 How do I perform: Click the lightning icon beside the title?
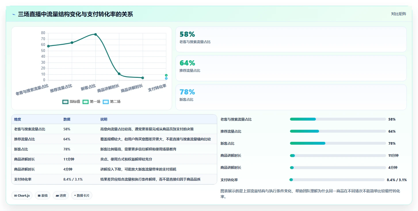tap(14, 14)
